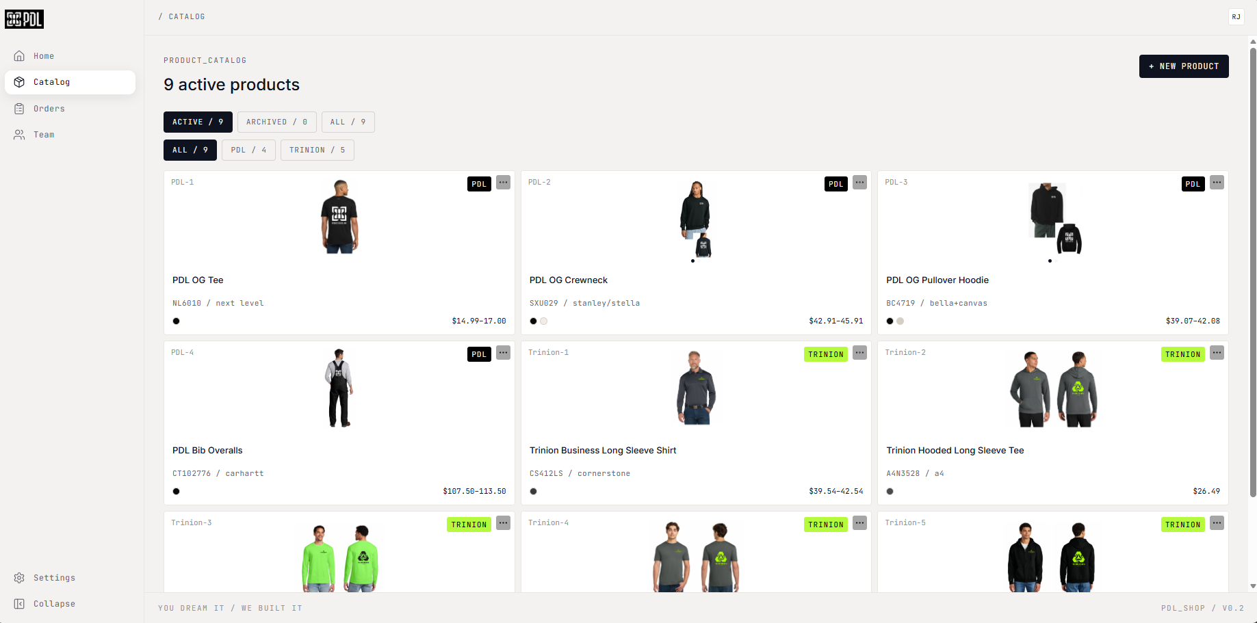
Task: Open more options menu for Trinion-3 card
Action: click(x=503, y=523)
